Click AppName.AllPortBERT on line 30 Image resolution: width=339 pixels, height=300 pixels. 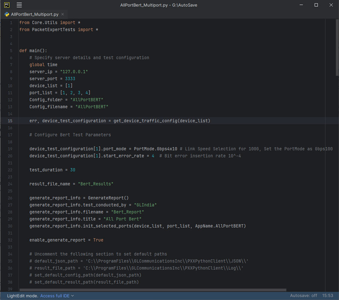click(219, 226)
